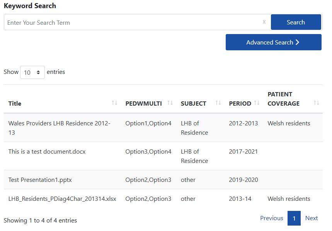
Task: Click 'Option2,Option3' in Test Presentation1 row
Action: pyautogui.click(x=148, y=180)
